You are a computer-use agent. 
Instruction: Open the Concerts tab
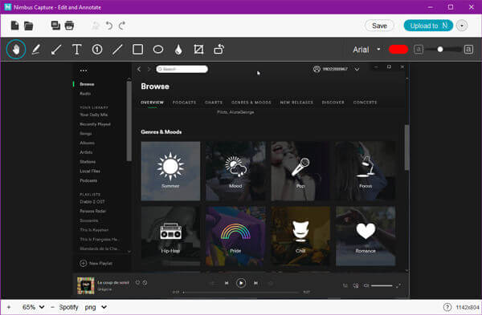365,102
